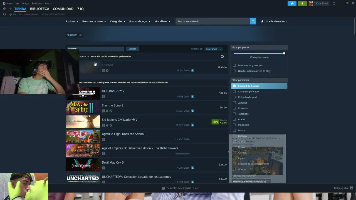
Task: Open the Amigos y chat icon
Action: [x=352, y=188]
